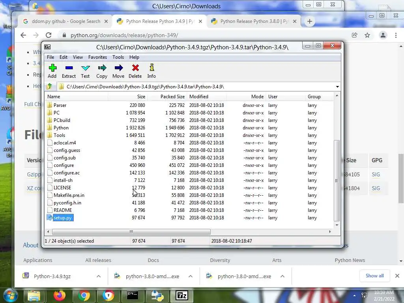Click the All releases footer link
The height and width of the screenshot is (303, 404).
[98, 260]
